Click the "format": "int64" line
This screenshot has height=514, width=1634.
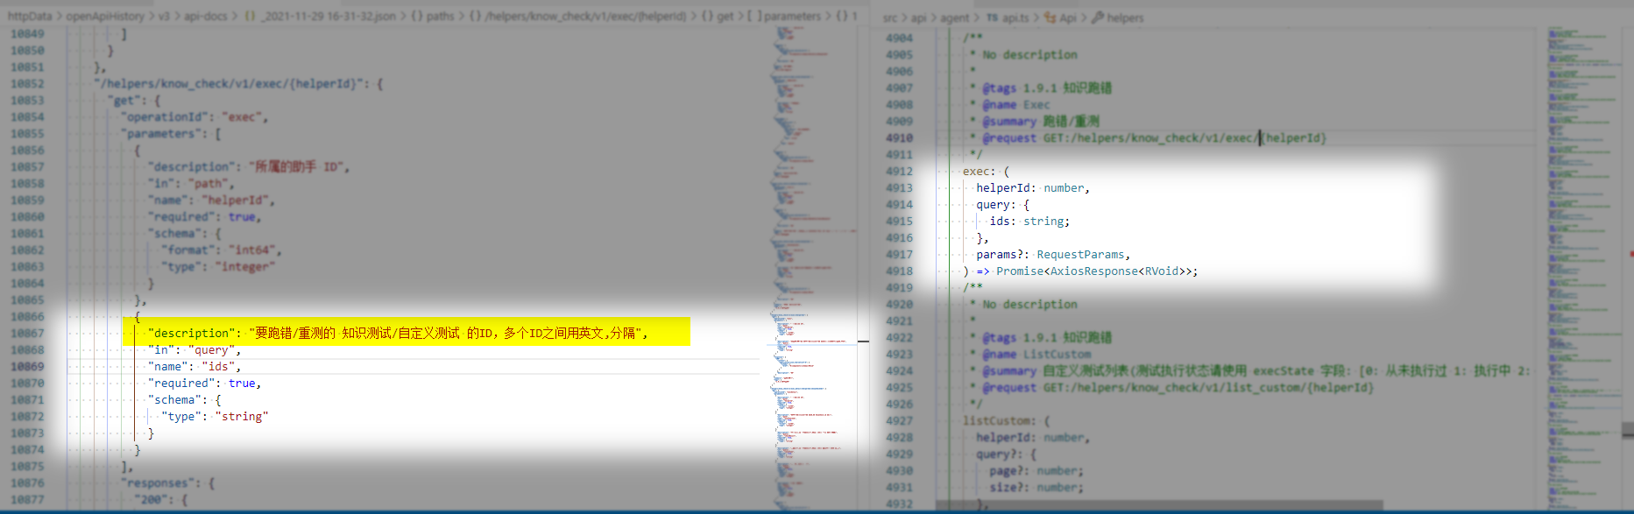pyautogui.click(x=222, y=250)
